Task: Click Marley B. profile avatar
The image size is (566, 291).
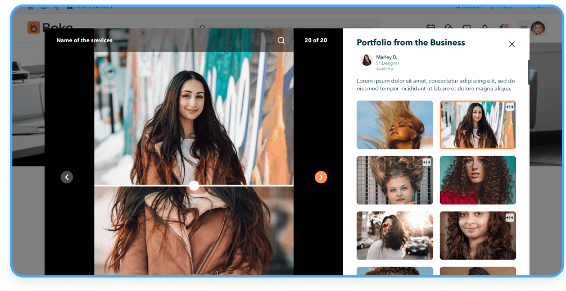Action: pyautogui.click(x=366, y=60)
